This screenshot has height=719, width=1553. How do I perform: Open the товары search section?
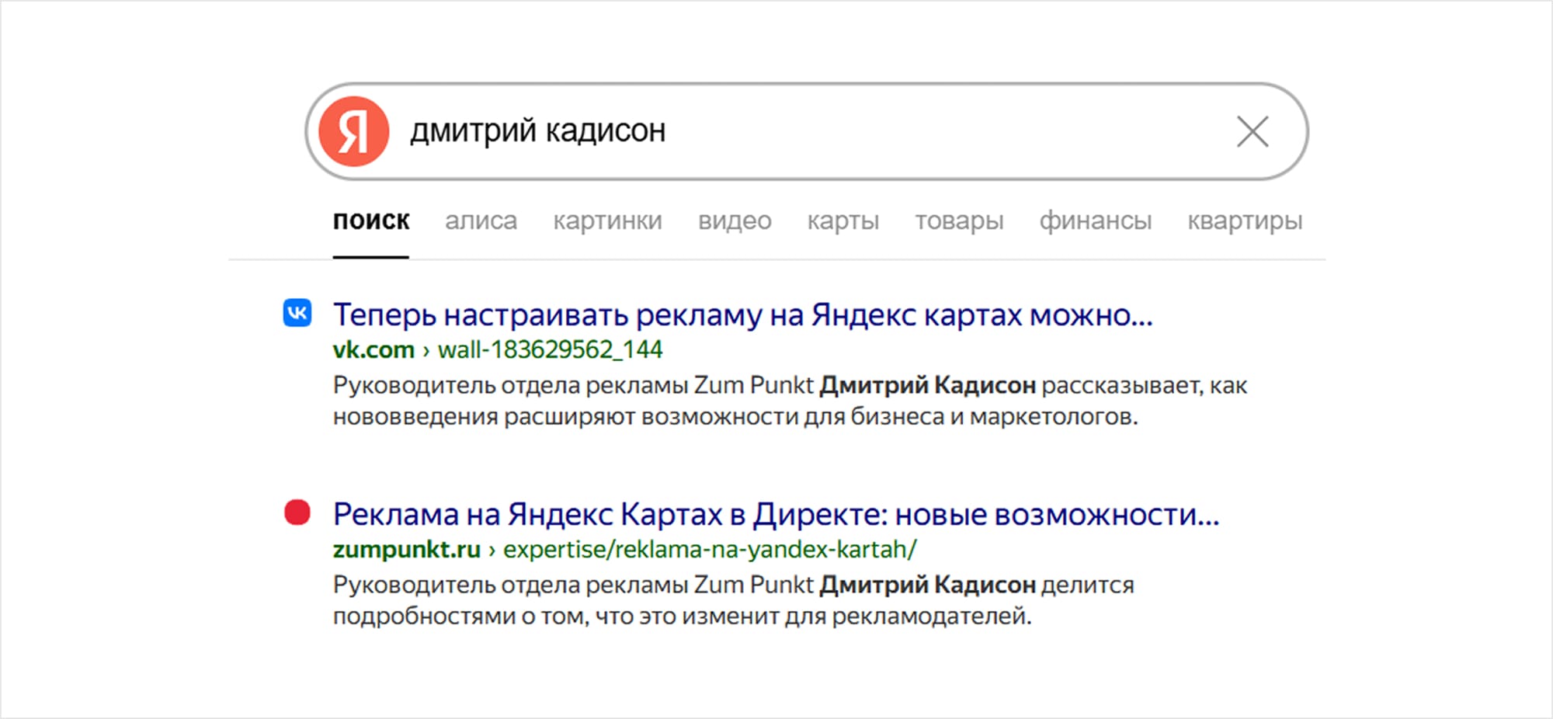[x=960, y=221]
